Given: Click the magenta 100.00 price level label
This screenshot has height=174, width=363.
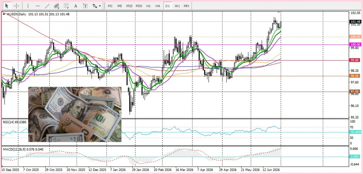Looking at the screenshot, I should (x=356, y=44).
